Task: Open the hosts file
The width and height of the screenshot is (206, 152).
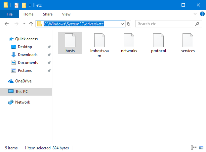Action: pyautogui.click(x=70, y=43)
